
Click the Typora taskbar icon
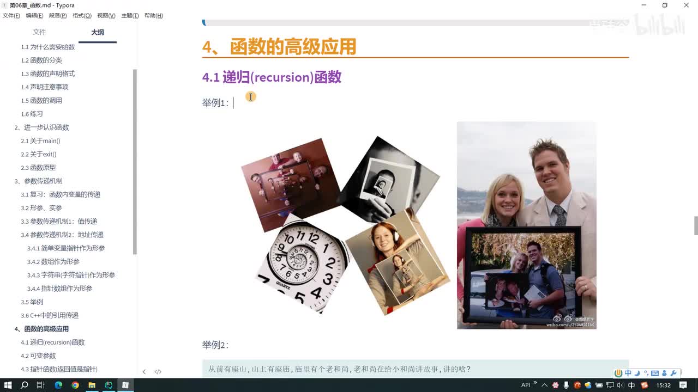click(125, 385)
